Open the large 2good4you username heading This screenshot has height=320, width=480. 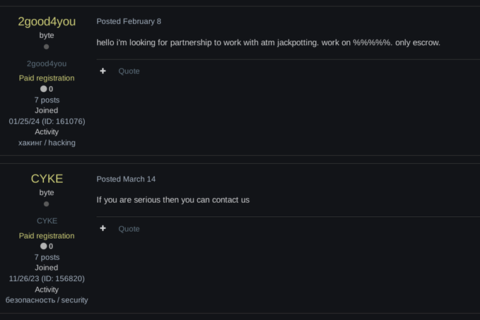pyautogui.click(x=47, y=22)
